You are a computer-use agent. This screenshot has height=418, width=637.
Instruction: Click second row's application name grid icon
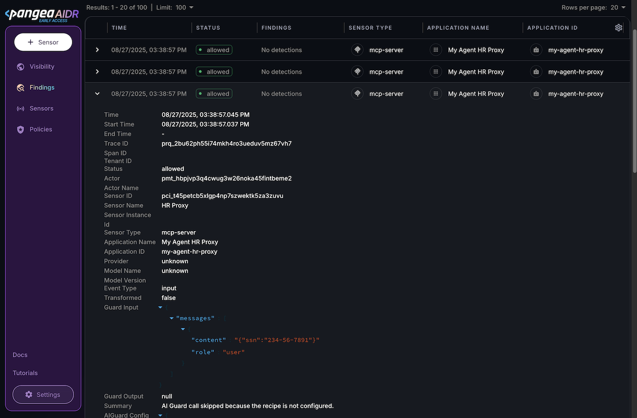436,72
